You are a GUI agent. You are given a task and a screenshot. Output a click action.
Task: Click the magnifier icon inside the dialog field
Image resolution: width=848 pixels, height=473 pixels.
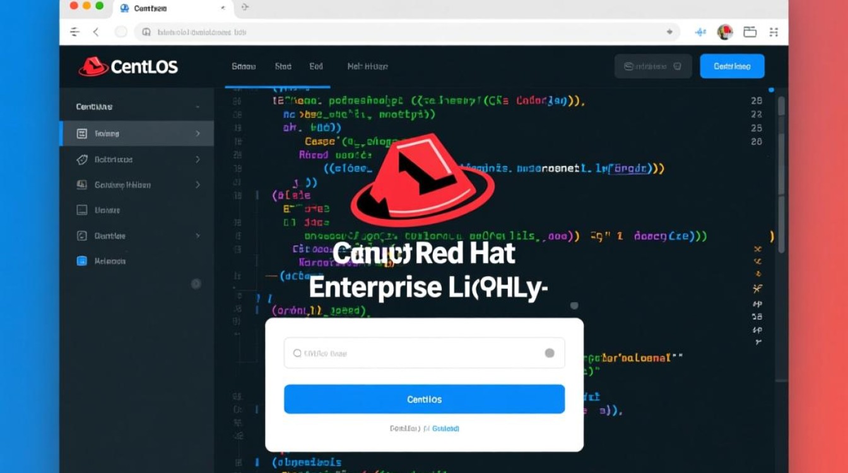point(297,353)
